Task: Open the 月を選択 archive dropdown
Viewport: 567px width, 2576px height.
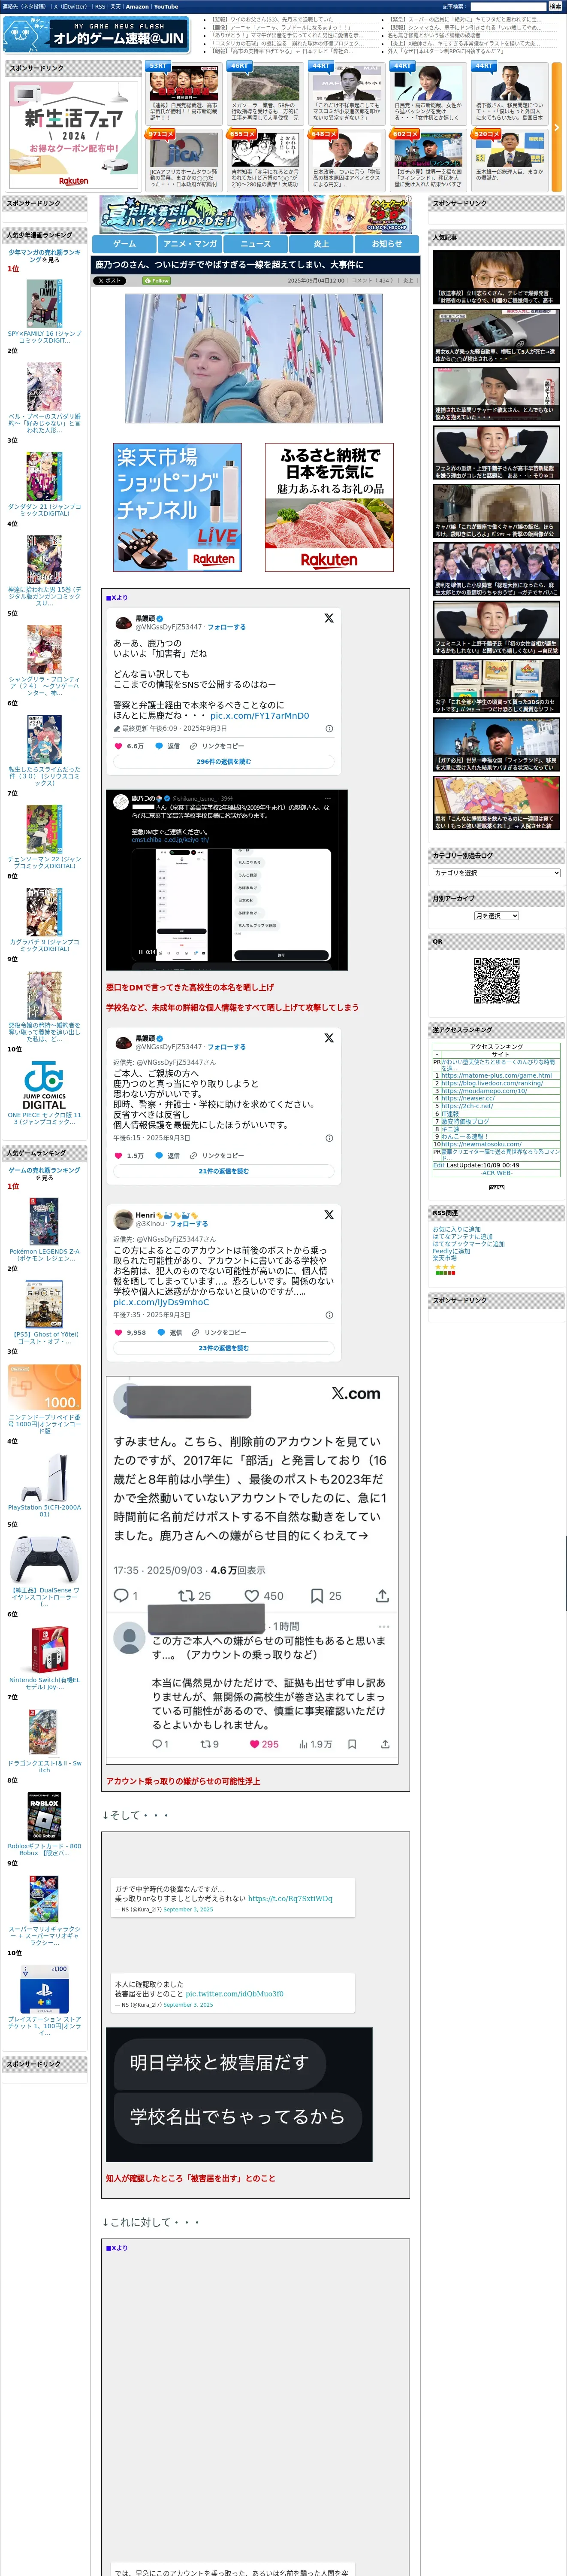Action: click(496, 916)
